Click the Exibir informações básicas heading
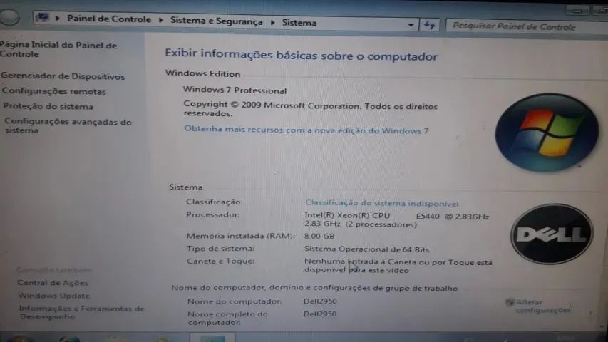 [301, 55]
